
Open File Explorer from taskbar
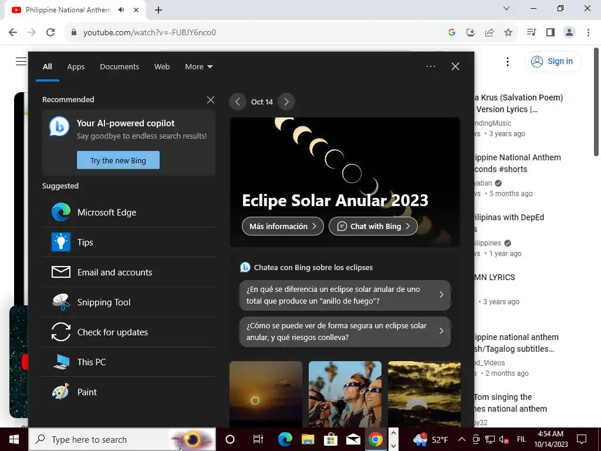click(308, 439)
